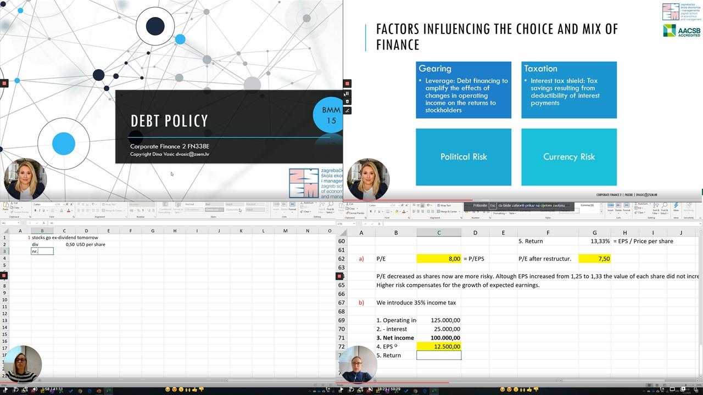
Task: Mute the 41:11 Debt Policy video
Action: 35,389
